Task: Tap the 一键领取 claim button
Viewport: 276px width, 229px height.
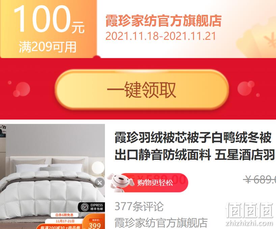Action: pyautogui.click(x=142, y=90)
